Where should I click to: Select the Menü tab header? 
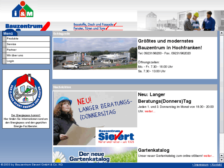click(10, 34)
